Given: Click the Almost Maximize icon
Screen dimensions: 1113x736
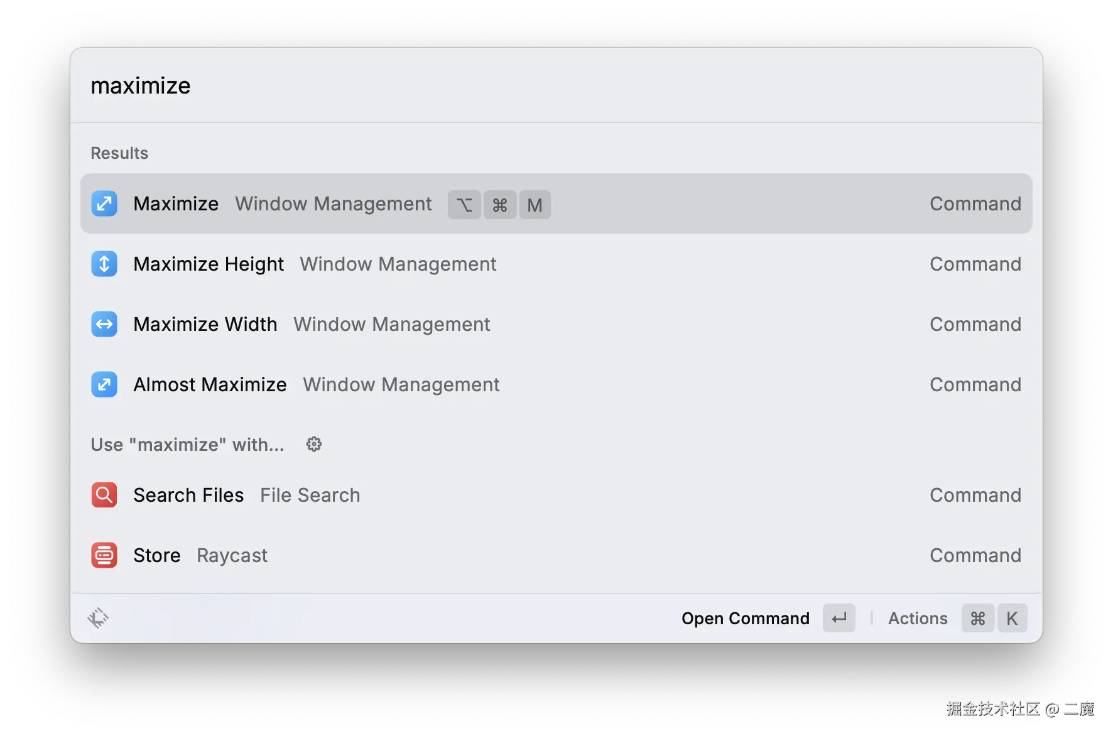Looking at the screenshot, I should (x=104, y=384).
